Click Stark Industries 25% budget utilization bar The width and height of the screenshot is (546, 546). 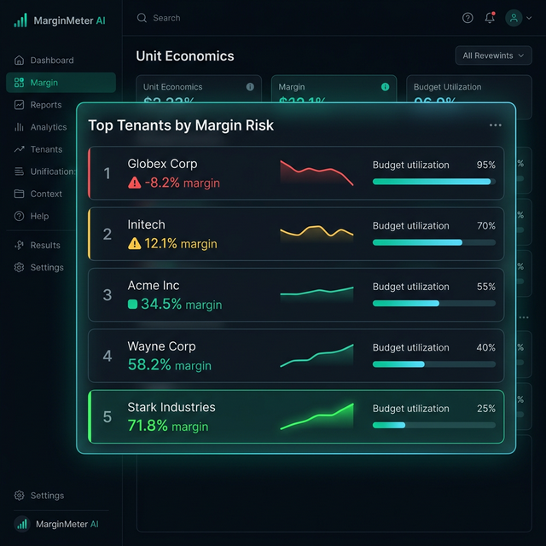coord(434,425)
